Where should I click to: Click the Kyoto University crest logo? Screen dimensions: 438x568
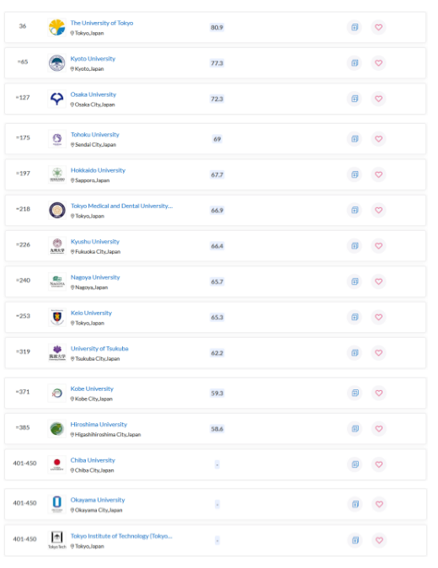click(56, 63)
